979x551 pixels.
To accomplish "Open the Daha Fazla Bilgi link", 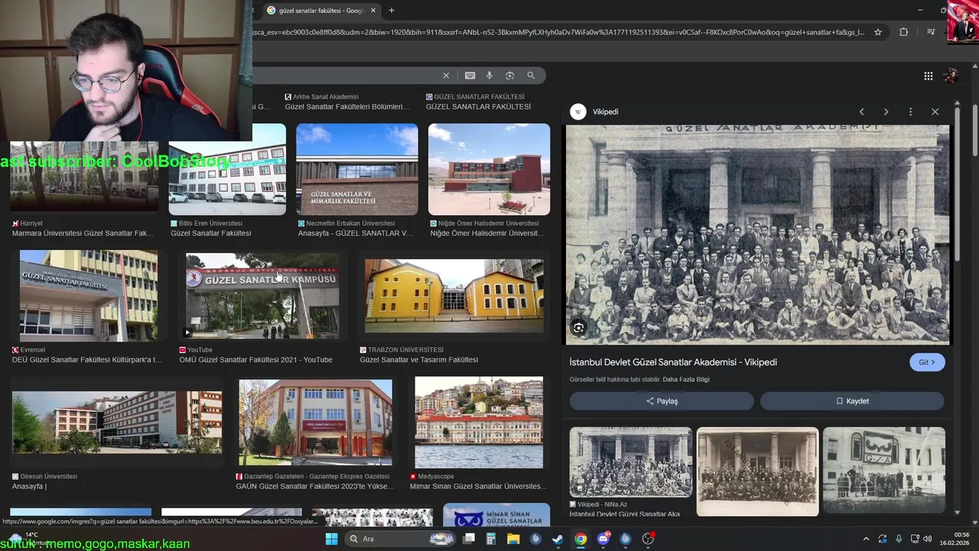I will pos(686,380).
